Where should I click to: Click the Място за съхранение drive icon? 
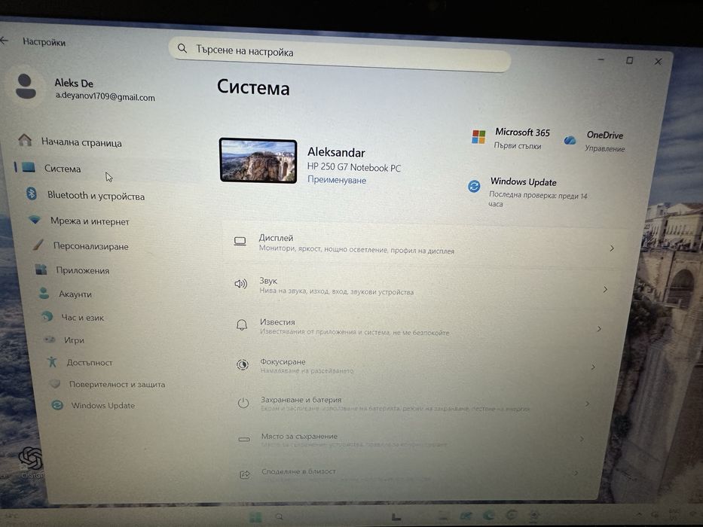pos(244,439)
